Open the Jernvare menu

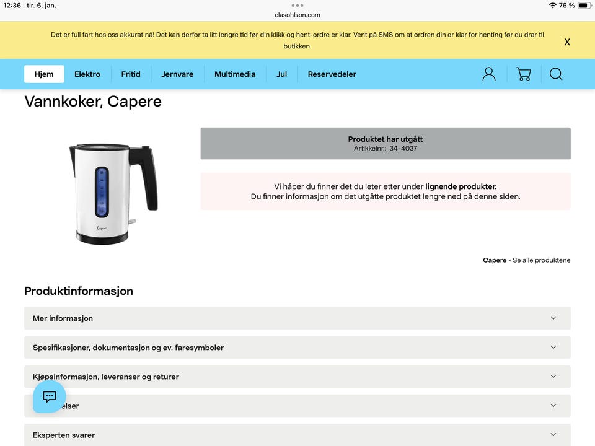[x=177, y=74]
